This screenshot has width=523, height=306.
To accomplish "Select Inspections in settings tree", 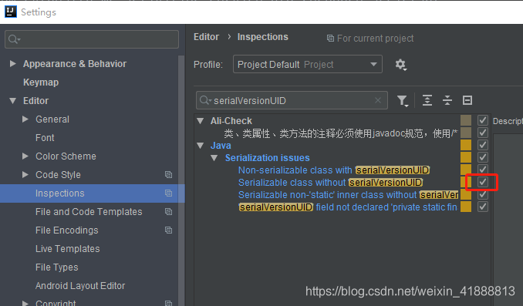I will point(93,193).
